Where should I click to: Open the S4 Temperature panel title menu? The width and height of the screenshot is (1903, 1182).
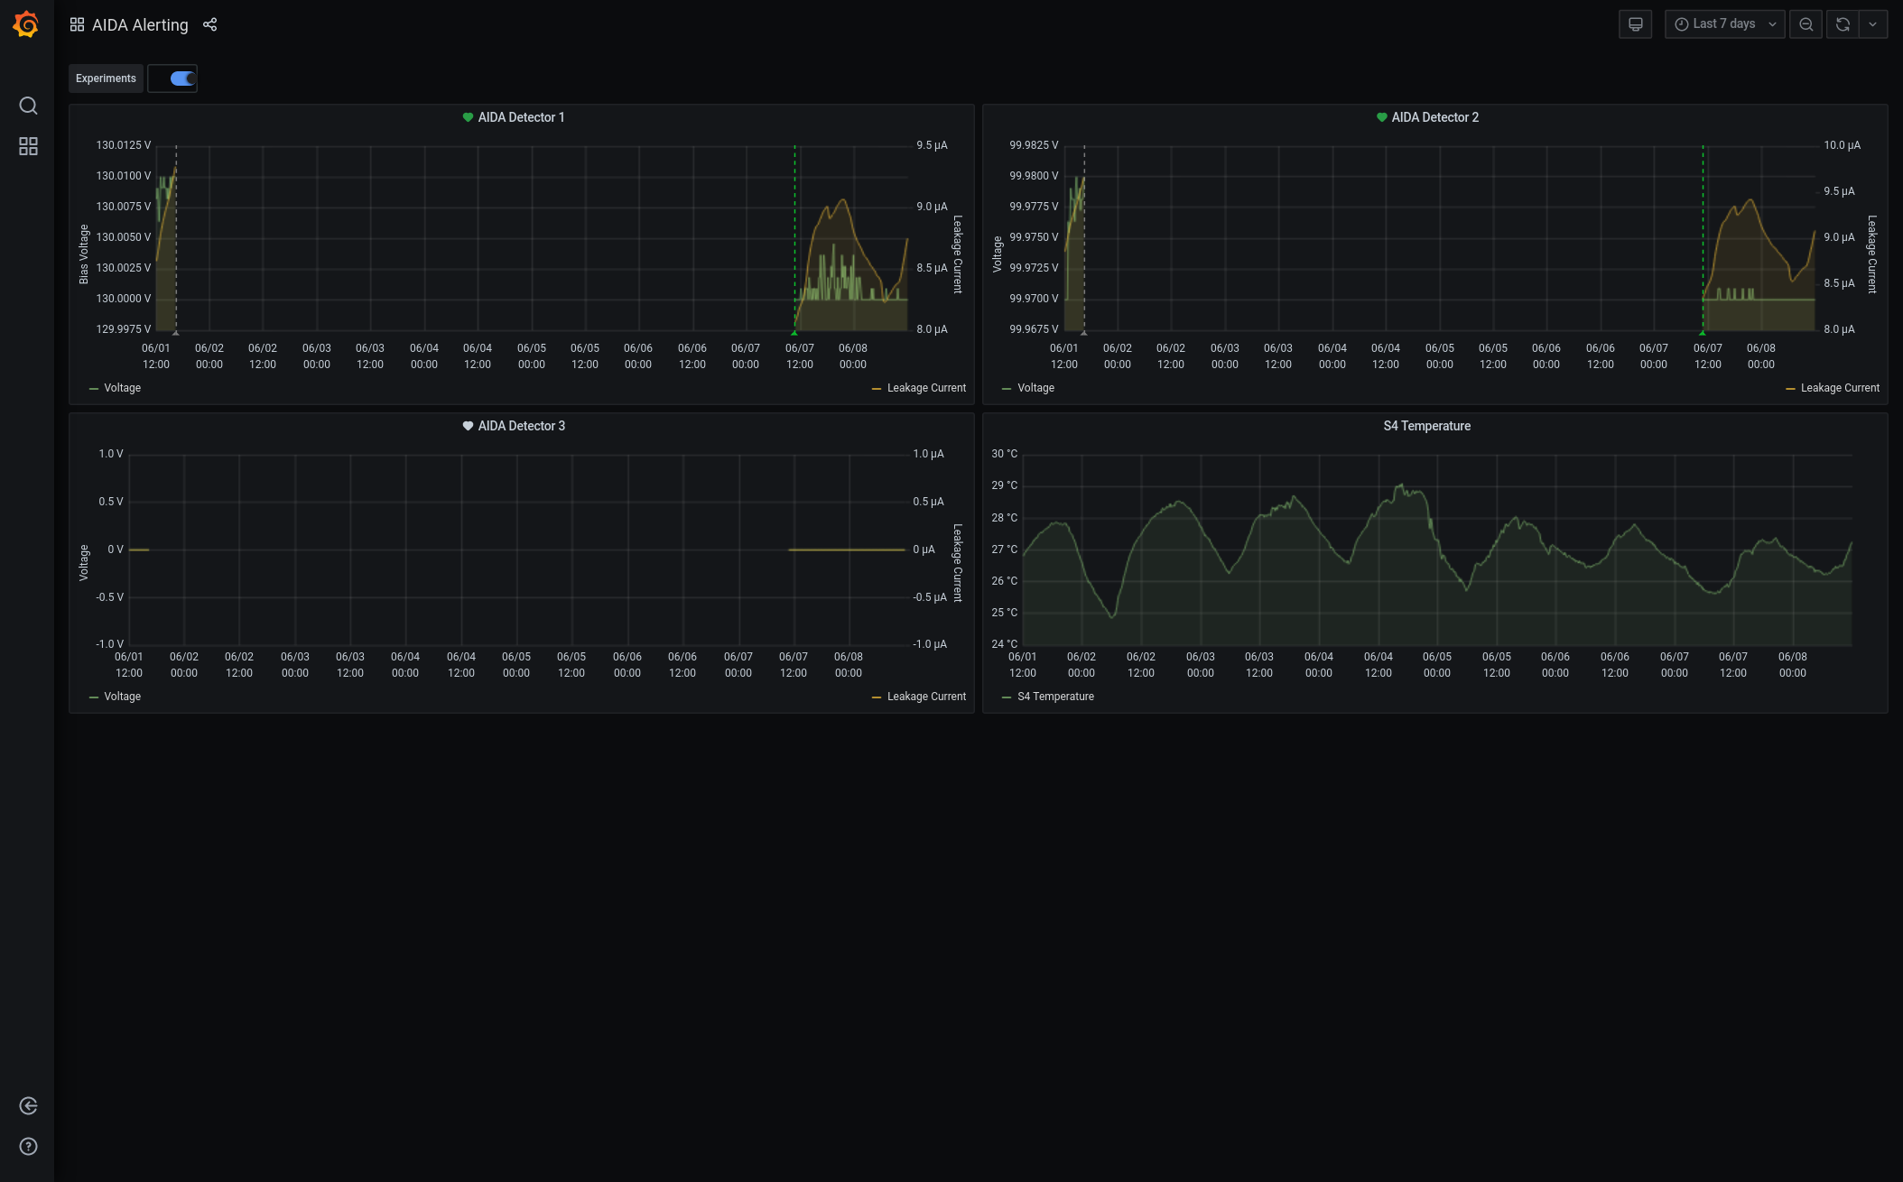pos(1426,426)
